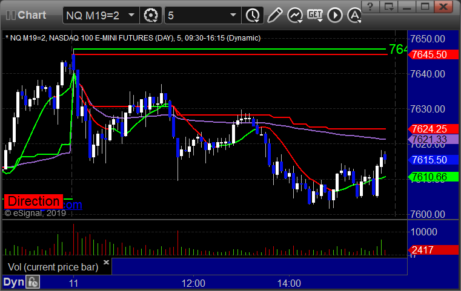Click the 7650.00 price axis label
Image resolution: width=461 pixels, height=291 pixels.
428,39
